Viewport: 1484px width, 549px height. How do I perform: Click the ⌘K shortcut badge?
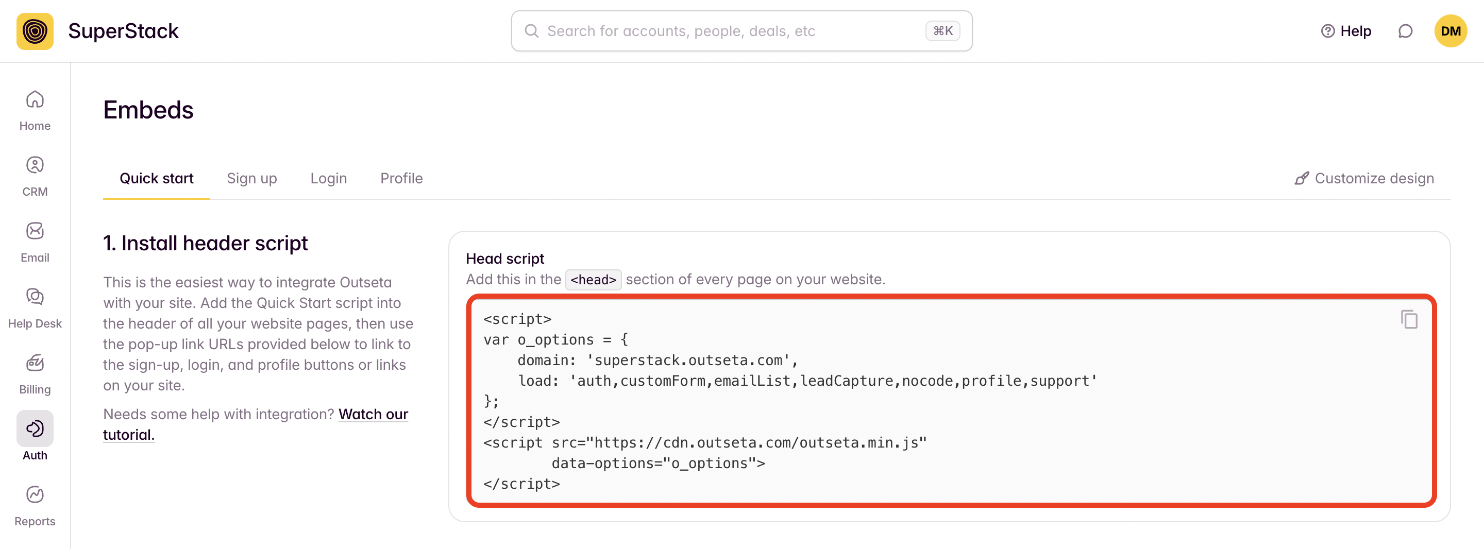tap(942, 31)
